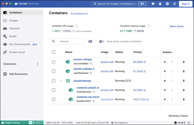Open Volumes section in sidebar

tap(14, 29)
